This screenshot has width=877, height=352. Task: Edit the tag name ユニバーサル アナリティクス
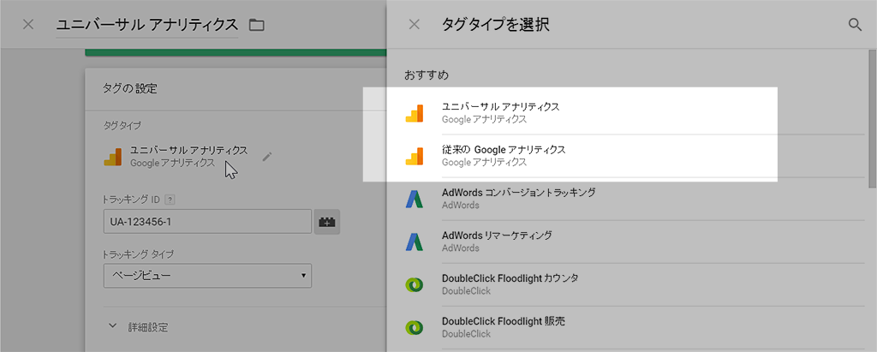pyautogui.click(x=147, y=25)
